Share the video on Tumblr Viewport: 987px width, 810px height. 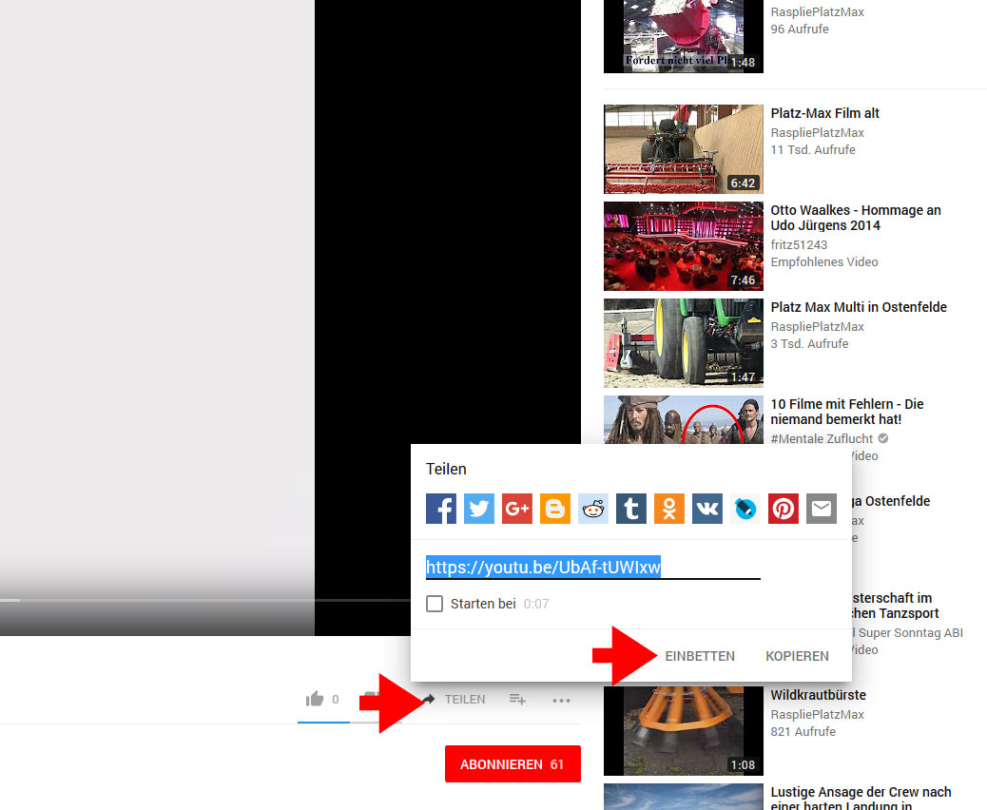coord(631,509)
